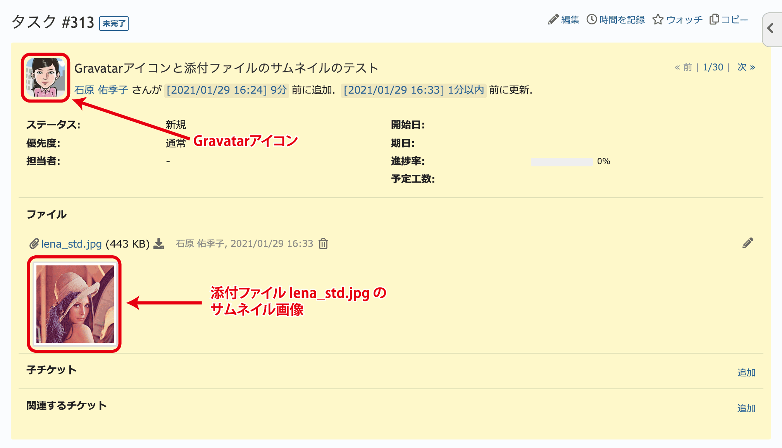The width and height of the screenshot is (782, 448).
Task: Go to next issue via 次 »
Action: pyautogui.click(x=746, y=67)
